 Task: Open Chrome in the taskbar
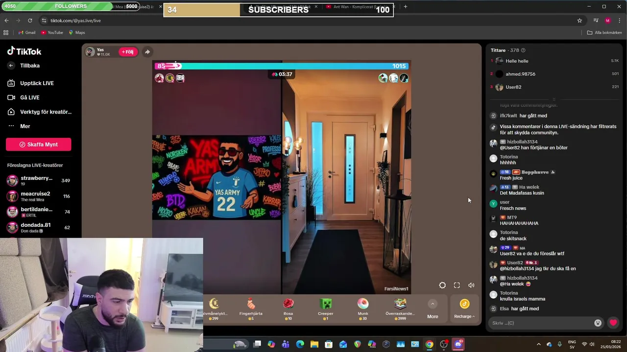pyautogui.click(x=429, y=344)
